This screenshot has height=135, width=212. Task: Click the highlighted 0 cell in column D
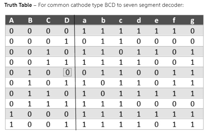click(67, 72)
